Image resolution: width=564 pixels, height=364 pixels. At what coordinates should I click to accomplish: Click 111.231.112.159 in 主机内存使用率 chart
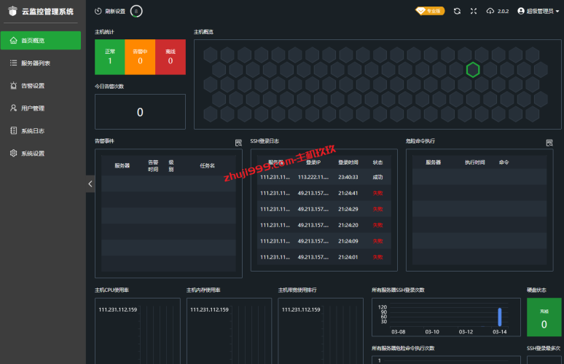(x=209, y=309)
